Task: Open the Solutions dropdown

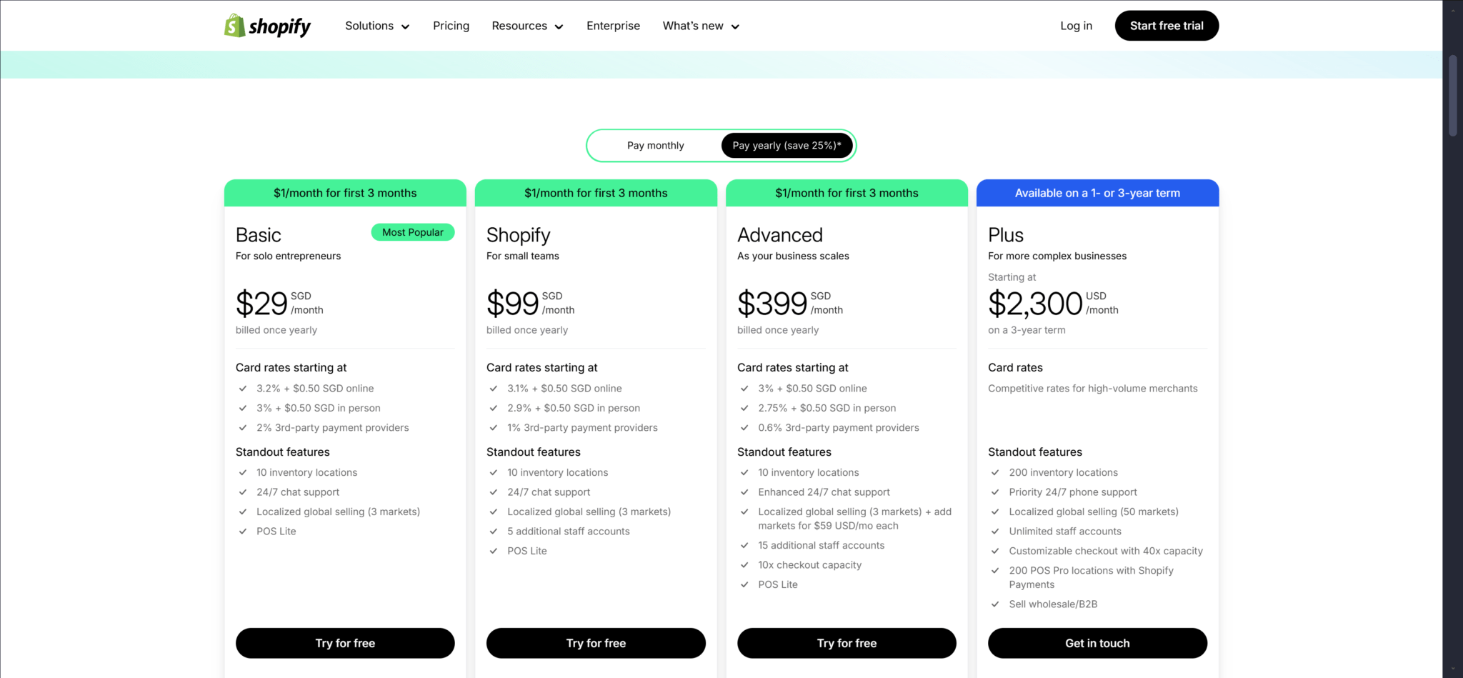Action: pos(376,26)
